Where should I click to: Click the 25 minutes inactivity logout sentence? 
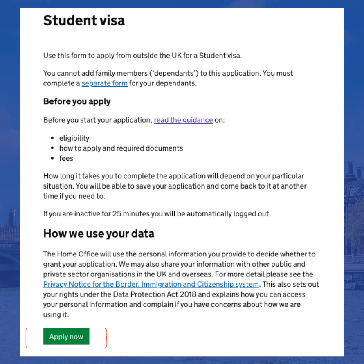[x=157, y=213]
